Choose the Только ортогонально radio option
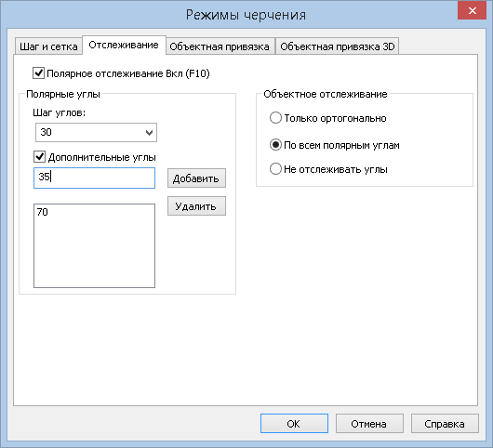 tap(275, 118)
